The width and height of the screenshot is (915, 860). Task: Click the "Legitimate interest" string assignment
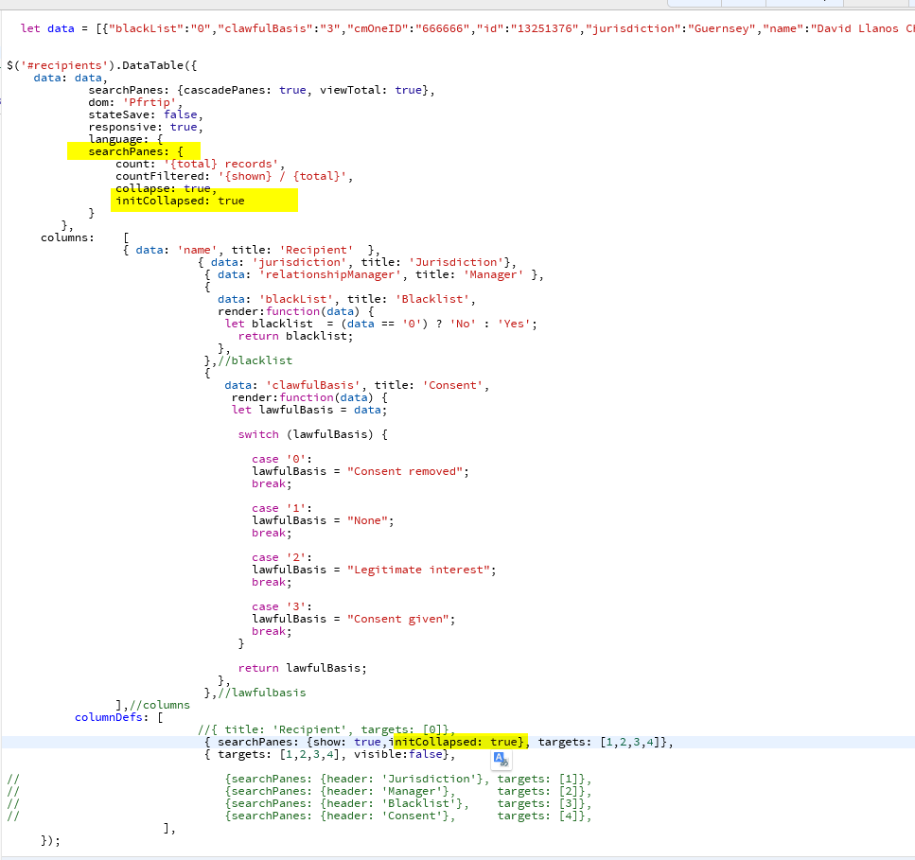tap(374, 570)
